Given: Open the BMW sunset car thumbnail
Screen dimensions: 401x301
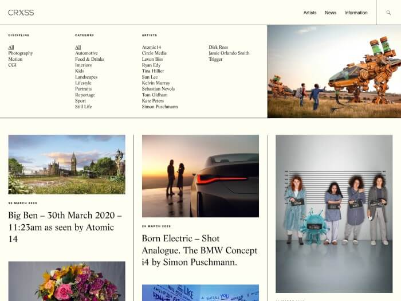Looking at the screenshot, I should (x=200, y=176).
